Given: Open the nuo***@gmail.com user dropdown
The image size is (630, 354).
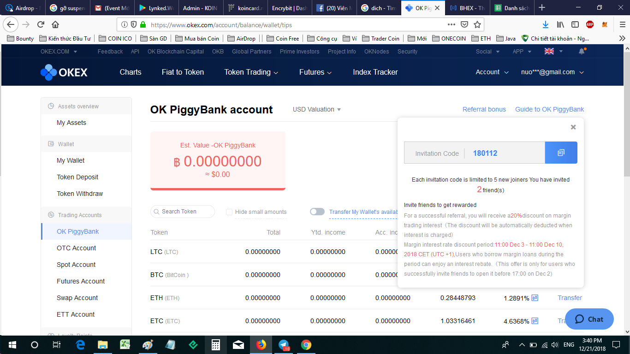Looking at the screenshot, I should click(553, 72).
